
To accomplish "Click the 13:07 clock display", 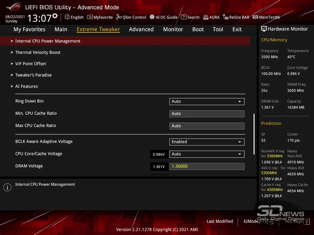I will point(40,18).
